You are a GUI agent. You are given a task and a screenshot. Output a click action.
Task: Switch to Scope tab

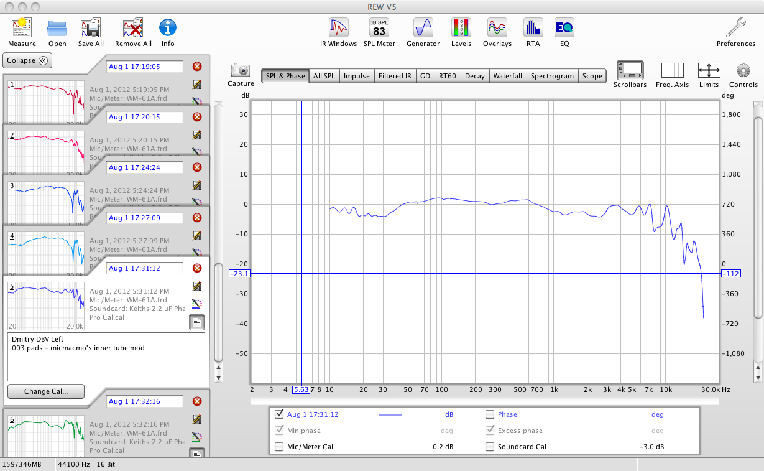pyautogui.click(x=592, y=76)
